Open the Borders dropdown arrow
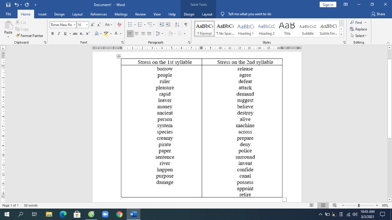The width and height of the screenshot is (392, 220). pos(185,34)
